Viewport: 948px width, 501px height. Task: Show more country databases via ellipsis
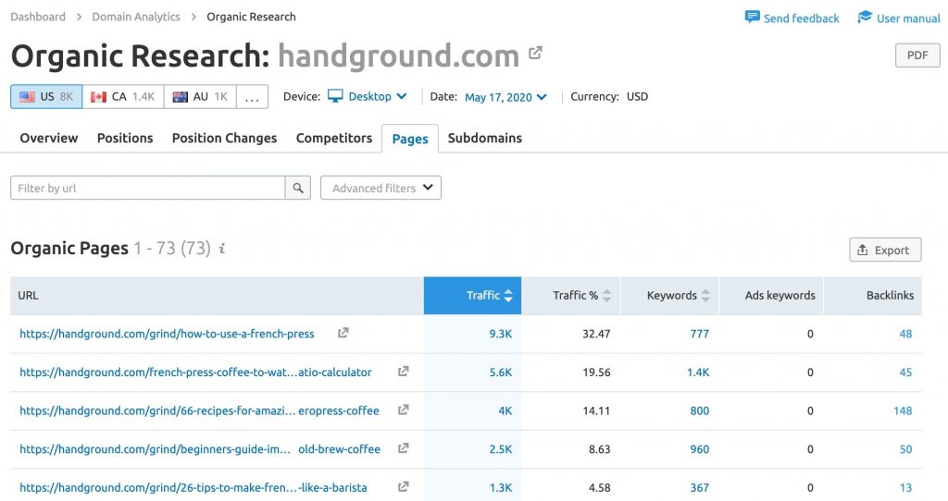(252, 96)
